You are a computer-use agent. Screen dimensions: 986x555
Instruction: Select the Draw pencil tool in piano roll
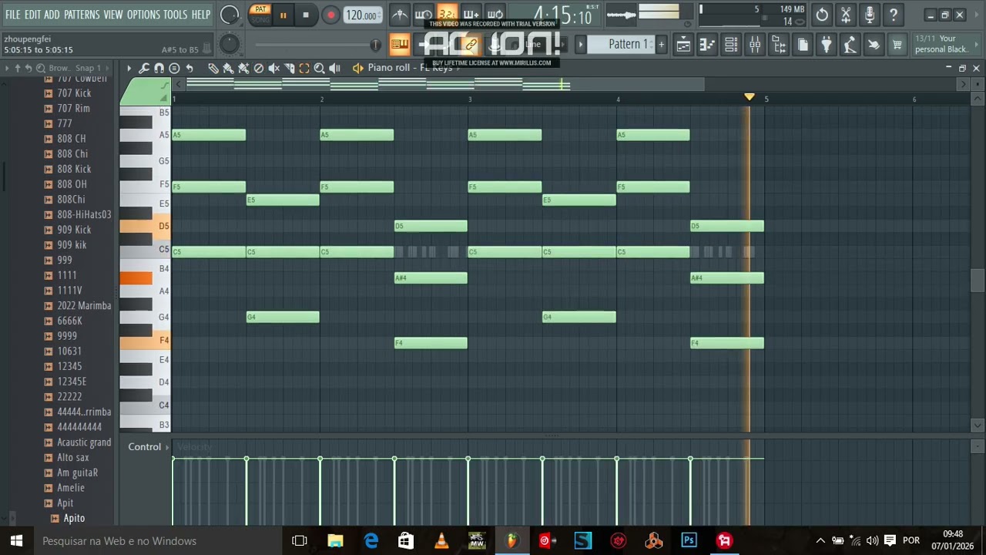tap(213, 68)
